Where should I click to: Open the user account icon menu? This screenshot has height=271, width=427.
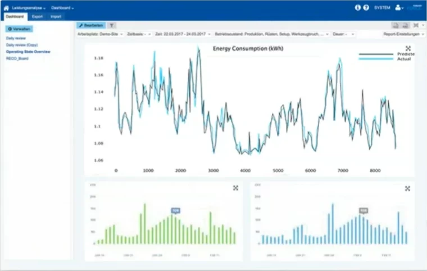(x=399, y=8)
